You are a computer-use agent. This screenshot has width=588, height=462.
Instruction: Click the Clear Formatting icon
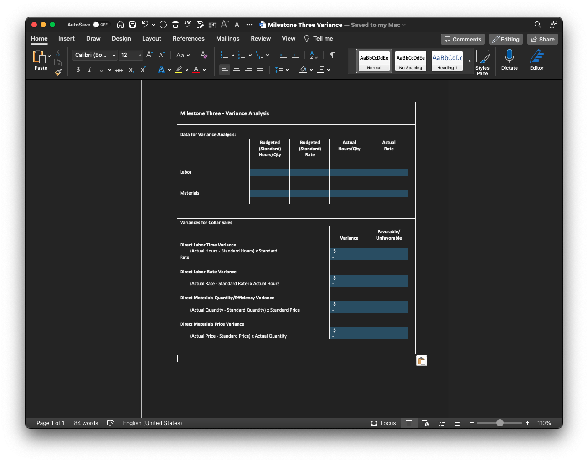[x=204, y=55]
